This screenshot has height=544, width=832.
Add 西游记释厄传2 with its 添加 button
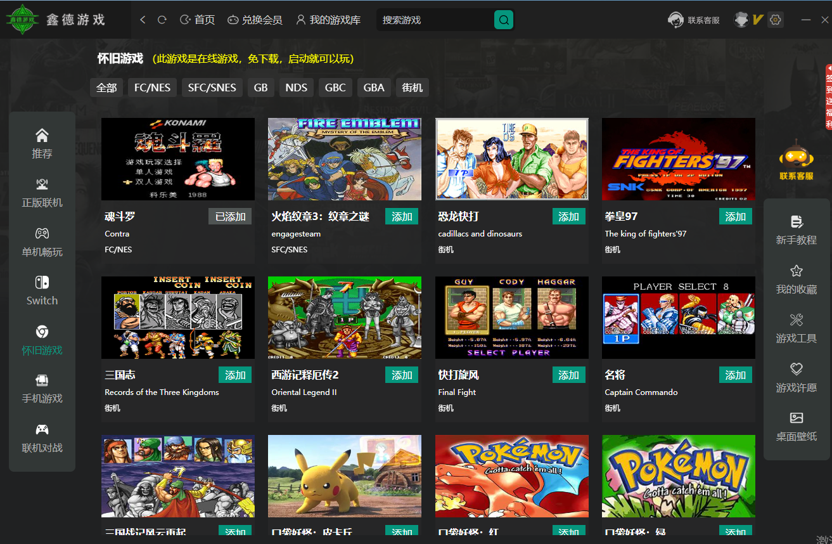click(x=402, y=375)
